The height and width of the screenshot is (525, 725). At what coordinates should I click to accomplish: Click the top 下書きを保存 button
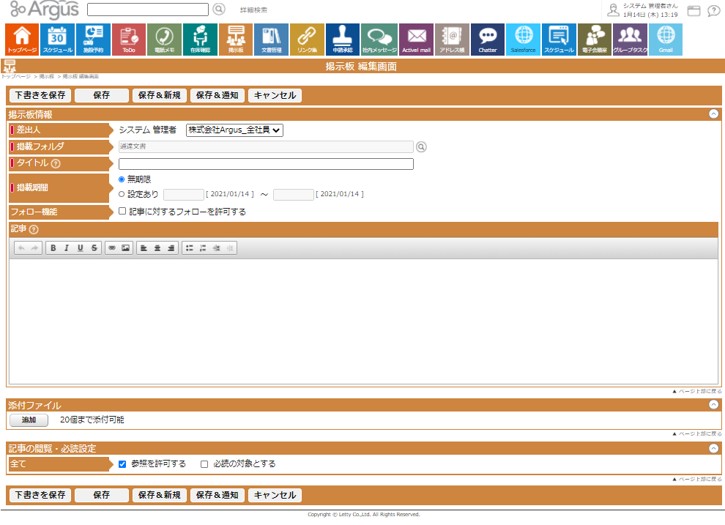tap(40, 95)
